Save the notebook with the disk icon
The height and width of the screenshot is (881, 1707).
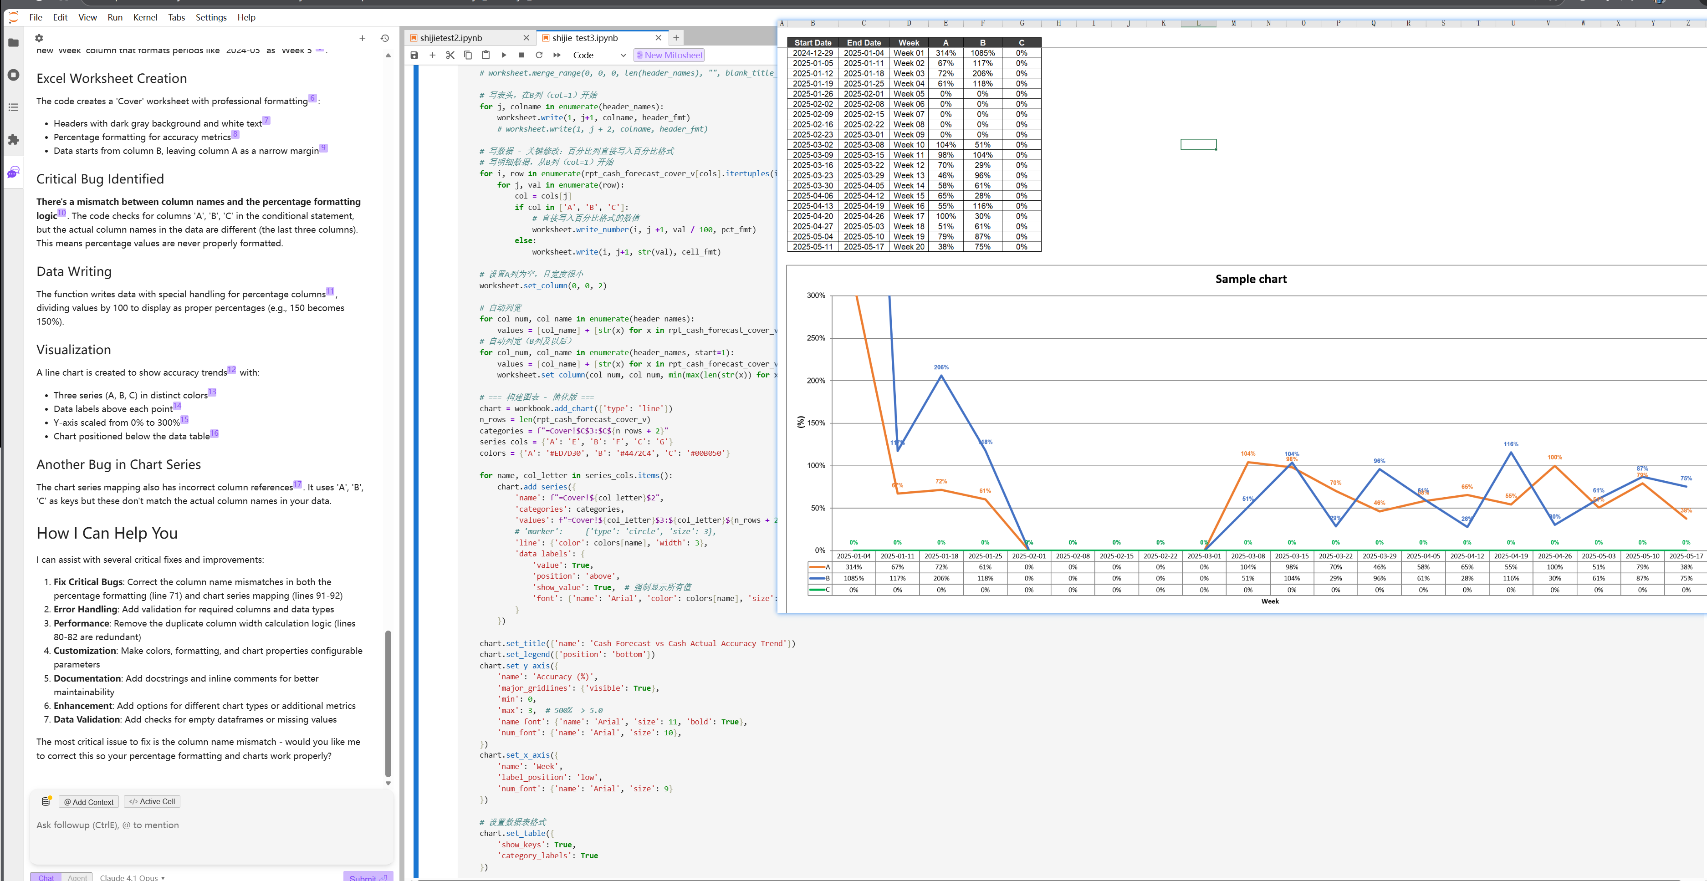414,55
